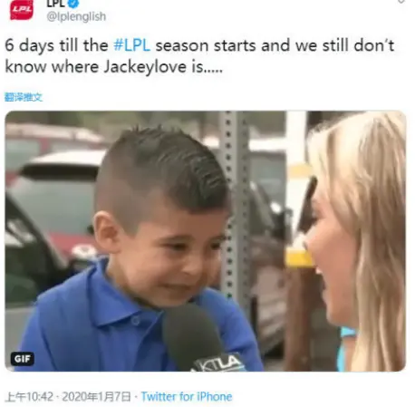The image size is (415, 407).
Task: Click the blue verified badge beside LPL
Action: [73, 4]
